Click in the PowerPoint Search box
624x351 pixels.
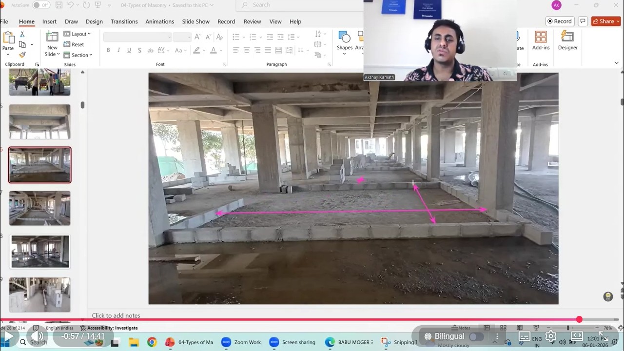pyautogui.click(x=300, y=5)
